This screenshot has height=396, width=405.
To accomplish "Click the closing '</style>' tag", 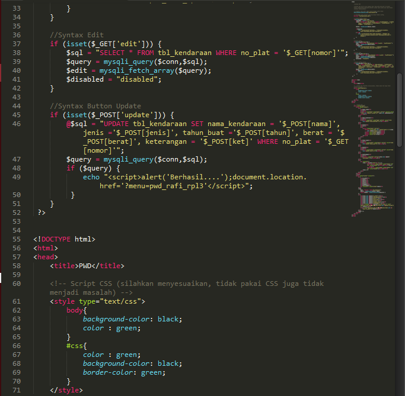I will pyautogui.click(x=66, y=390).
